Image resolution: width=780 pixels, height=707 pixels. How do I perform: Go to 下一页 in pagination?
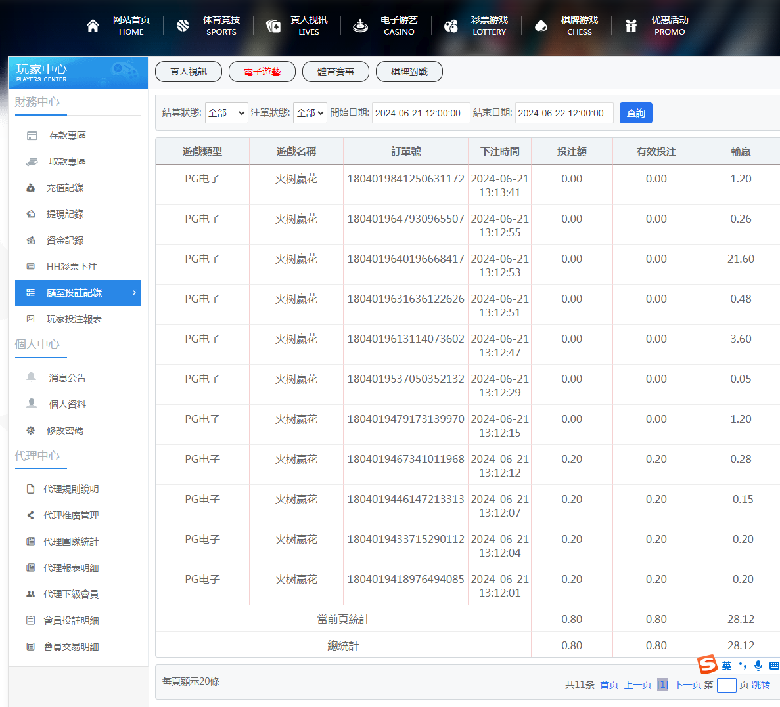(x=687, y=685)
